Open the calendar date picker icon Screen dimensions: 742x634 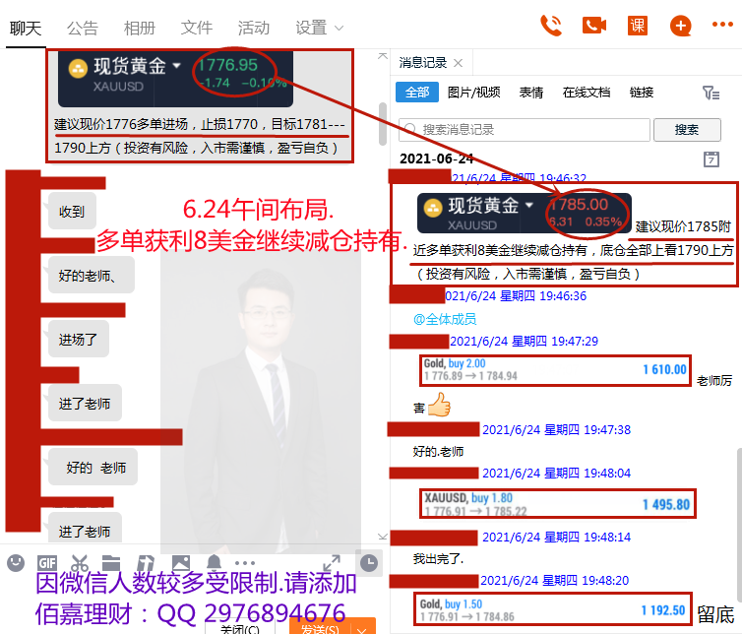tap(711, 159)
